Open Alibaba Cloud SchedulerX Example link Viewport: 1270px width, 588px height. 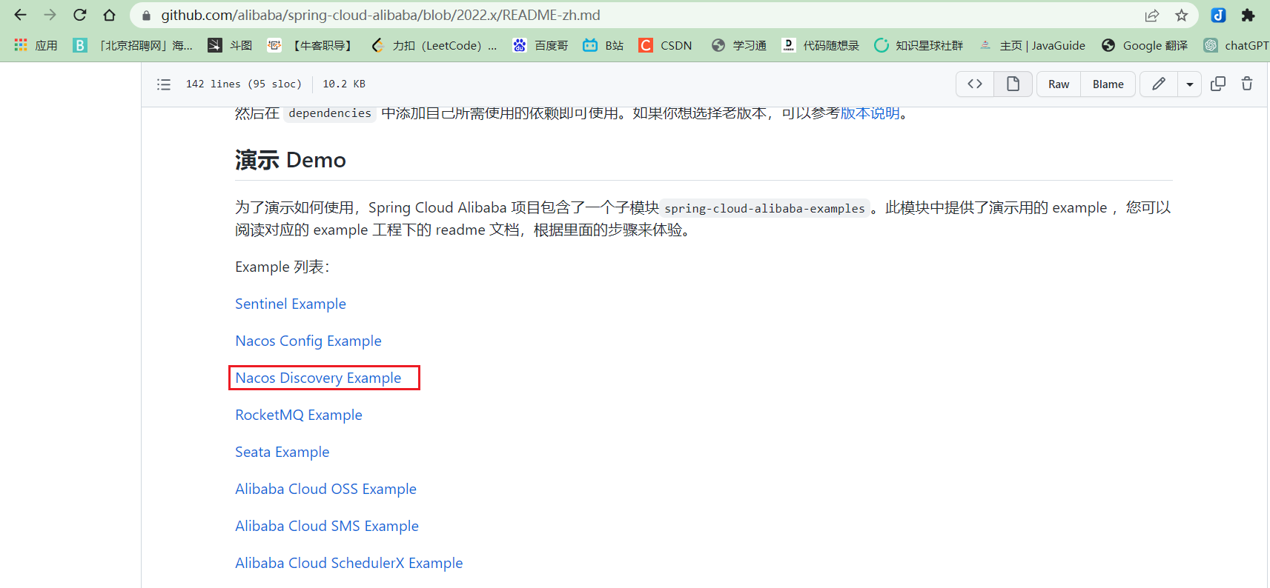click(x=349, y=563)
